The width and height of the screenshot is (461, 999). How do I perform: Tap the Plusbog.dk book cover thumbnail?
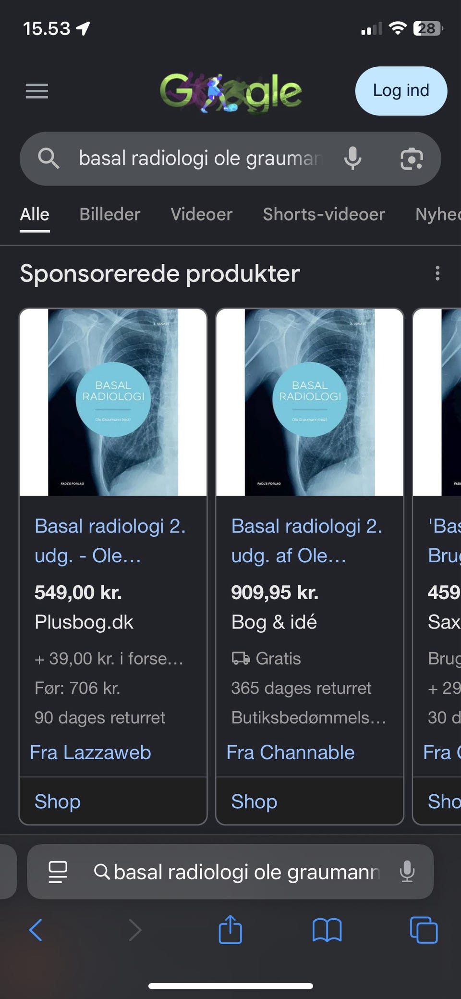[x=113, y=402]
